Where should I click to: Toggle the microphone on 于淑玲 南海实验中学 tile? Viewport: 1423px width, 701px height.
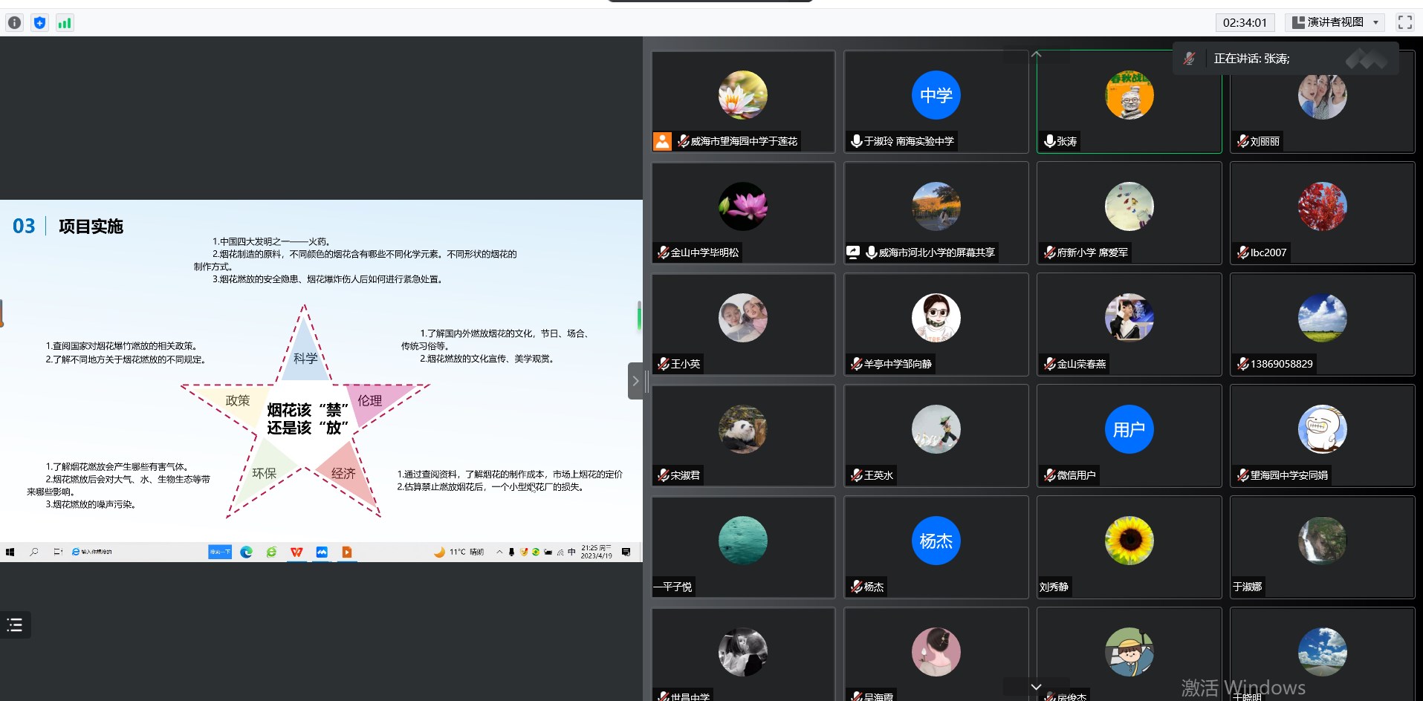(x=856, y=141)
